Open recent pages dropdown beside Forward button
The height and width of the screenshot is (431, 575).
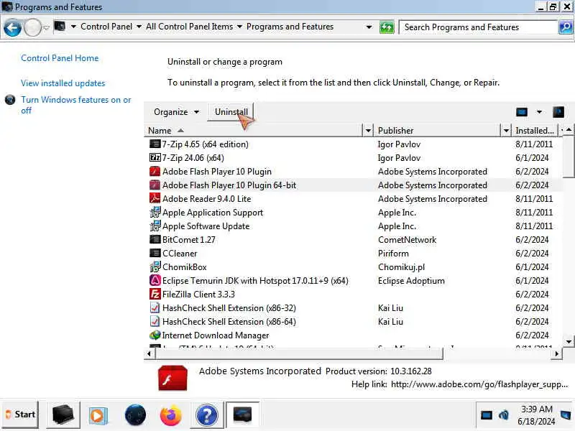point(46,28)
